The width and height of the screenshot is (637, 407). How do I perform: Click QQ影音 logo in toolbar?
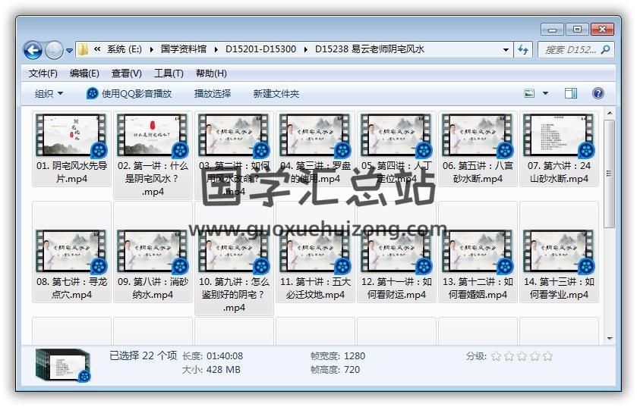[92, 94]
